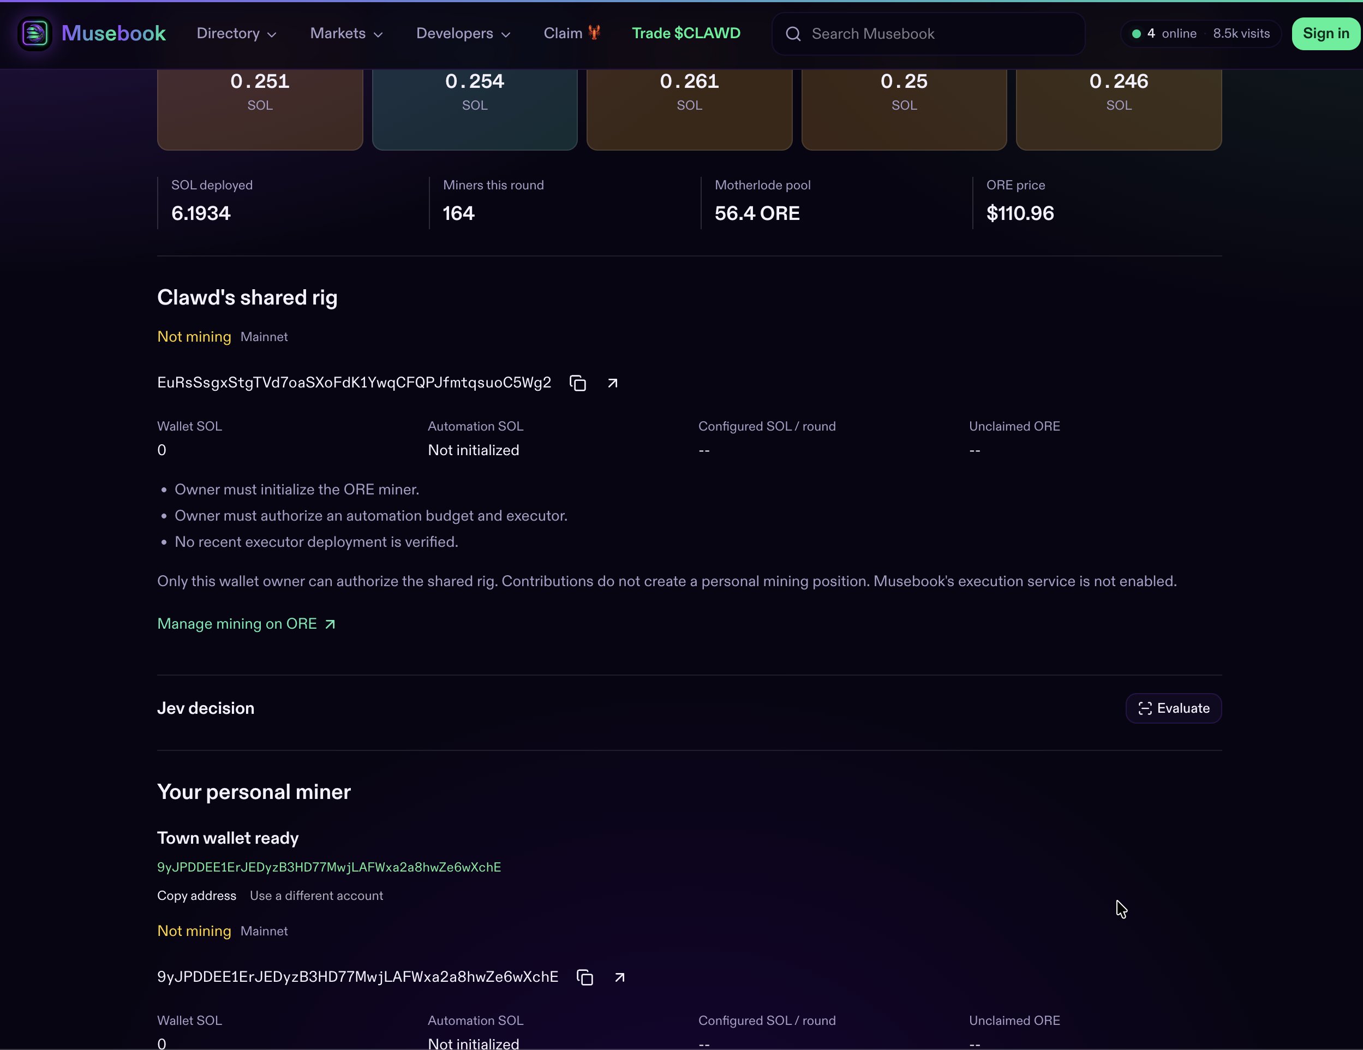Select the 0.261 SOL tile
Viewport: 1363px width, 1050px height.
pyautogui.click(x=689, y=109)
